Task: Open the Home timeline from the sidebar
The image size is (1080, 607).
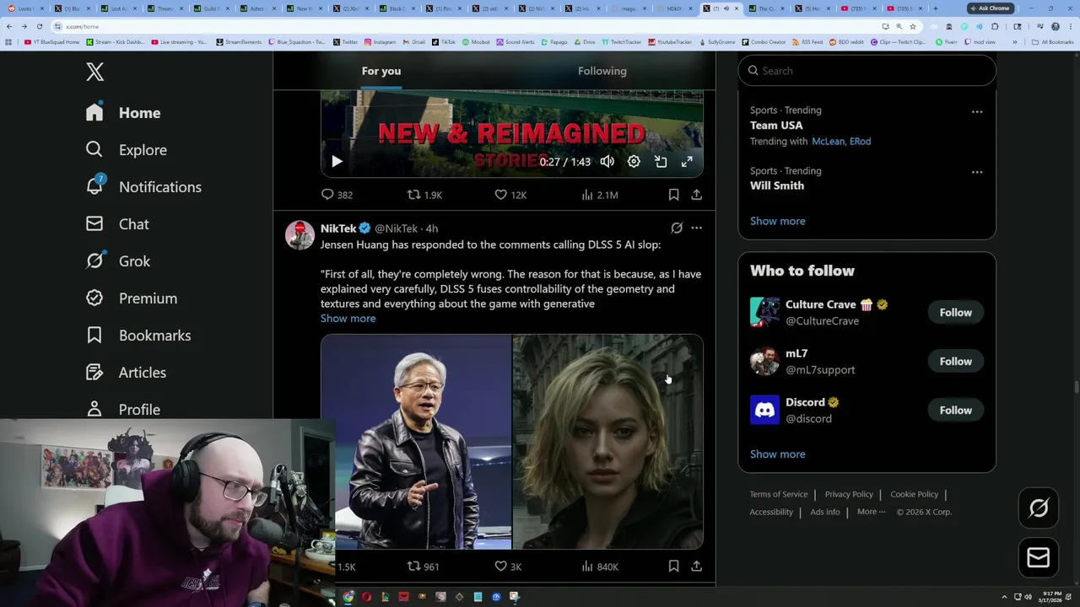Action: tap(123, 113)
